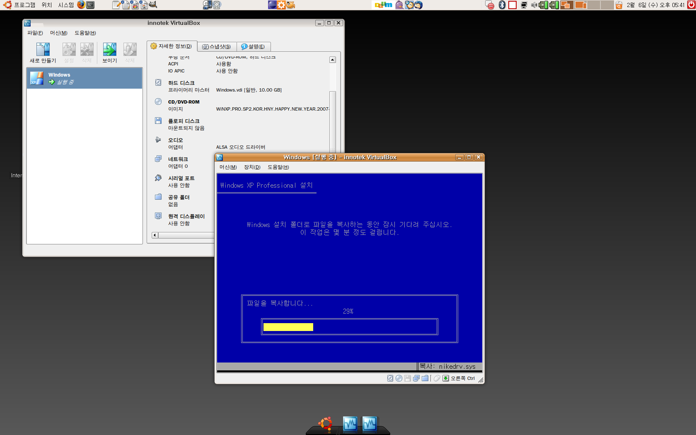Open the 도움말(H) menu in VirtualBox manager

(x=85, y=33)
